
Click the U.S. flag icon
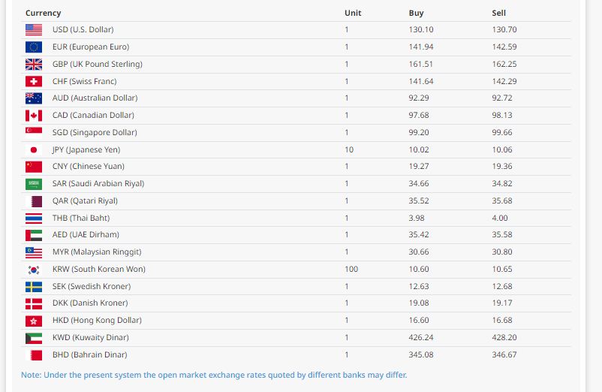pos(34,30)
